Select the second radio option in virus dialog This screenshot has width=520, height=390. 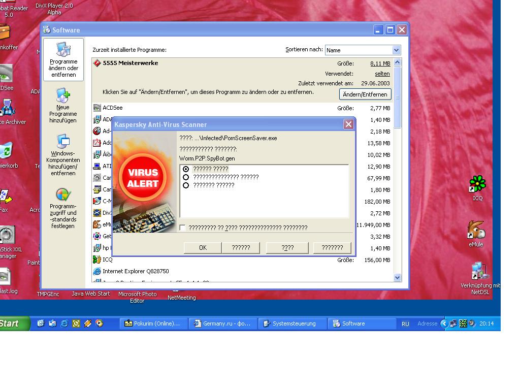(186, 177)
